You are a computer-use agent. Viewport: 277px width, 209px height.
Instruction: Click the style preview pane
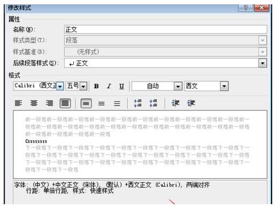[140, 144]
